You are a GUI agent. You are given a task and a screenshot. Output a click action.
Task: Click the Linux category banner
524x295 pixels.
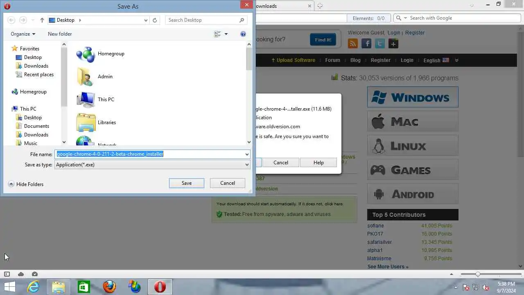413,145
